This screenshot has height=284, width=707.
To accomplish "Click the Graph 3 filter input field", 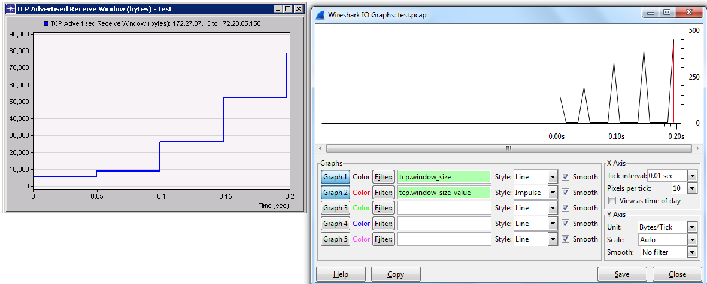I will pos(444,208).
